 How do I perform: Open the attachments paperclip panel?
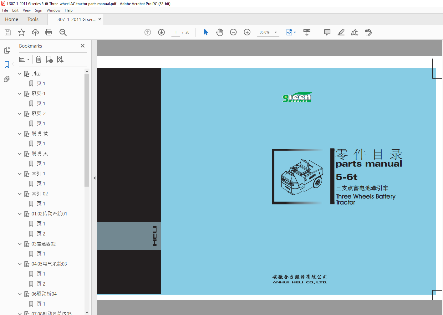tap(7, 79)
